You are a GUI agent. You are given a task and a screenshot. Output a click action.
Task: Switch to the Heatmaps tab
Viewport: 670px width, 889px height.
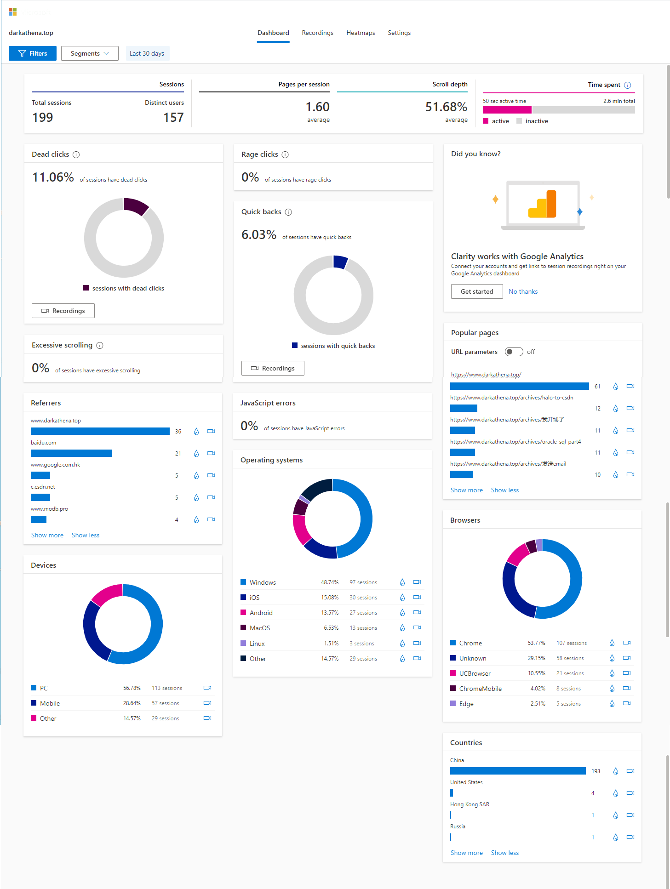pyautogui.click(x=361, y=33)
